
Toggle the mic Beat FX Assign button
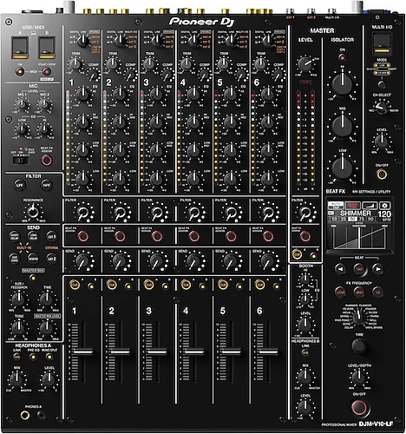coord(47,160)
